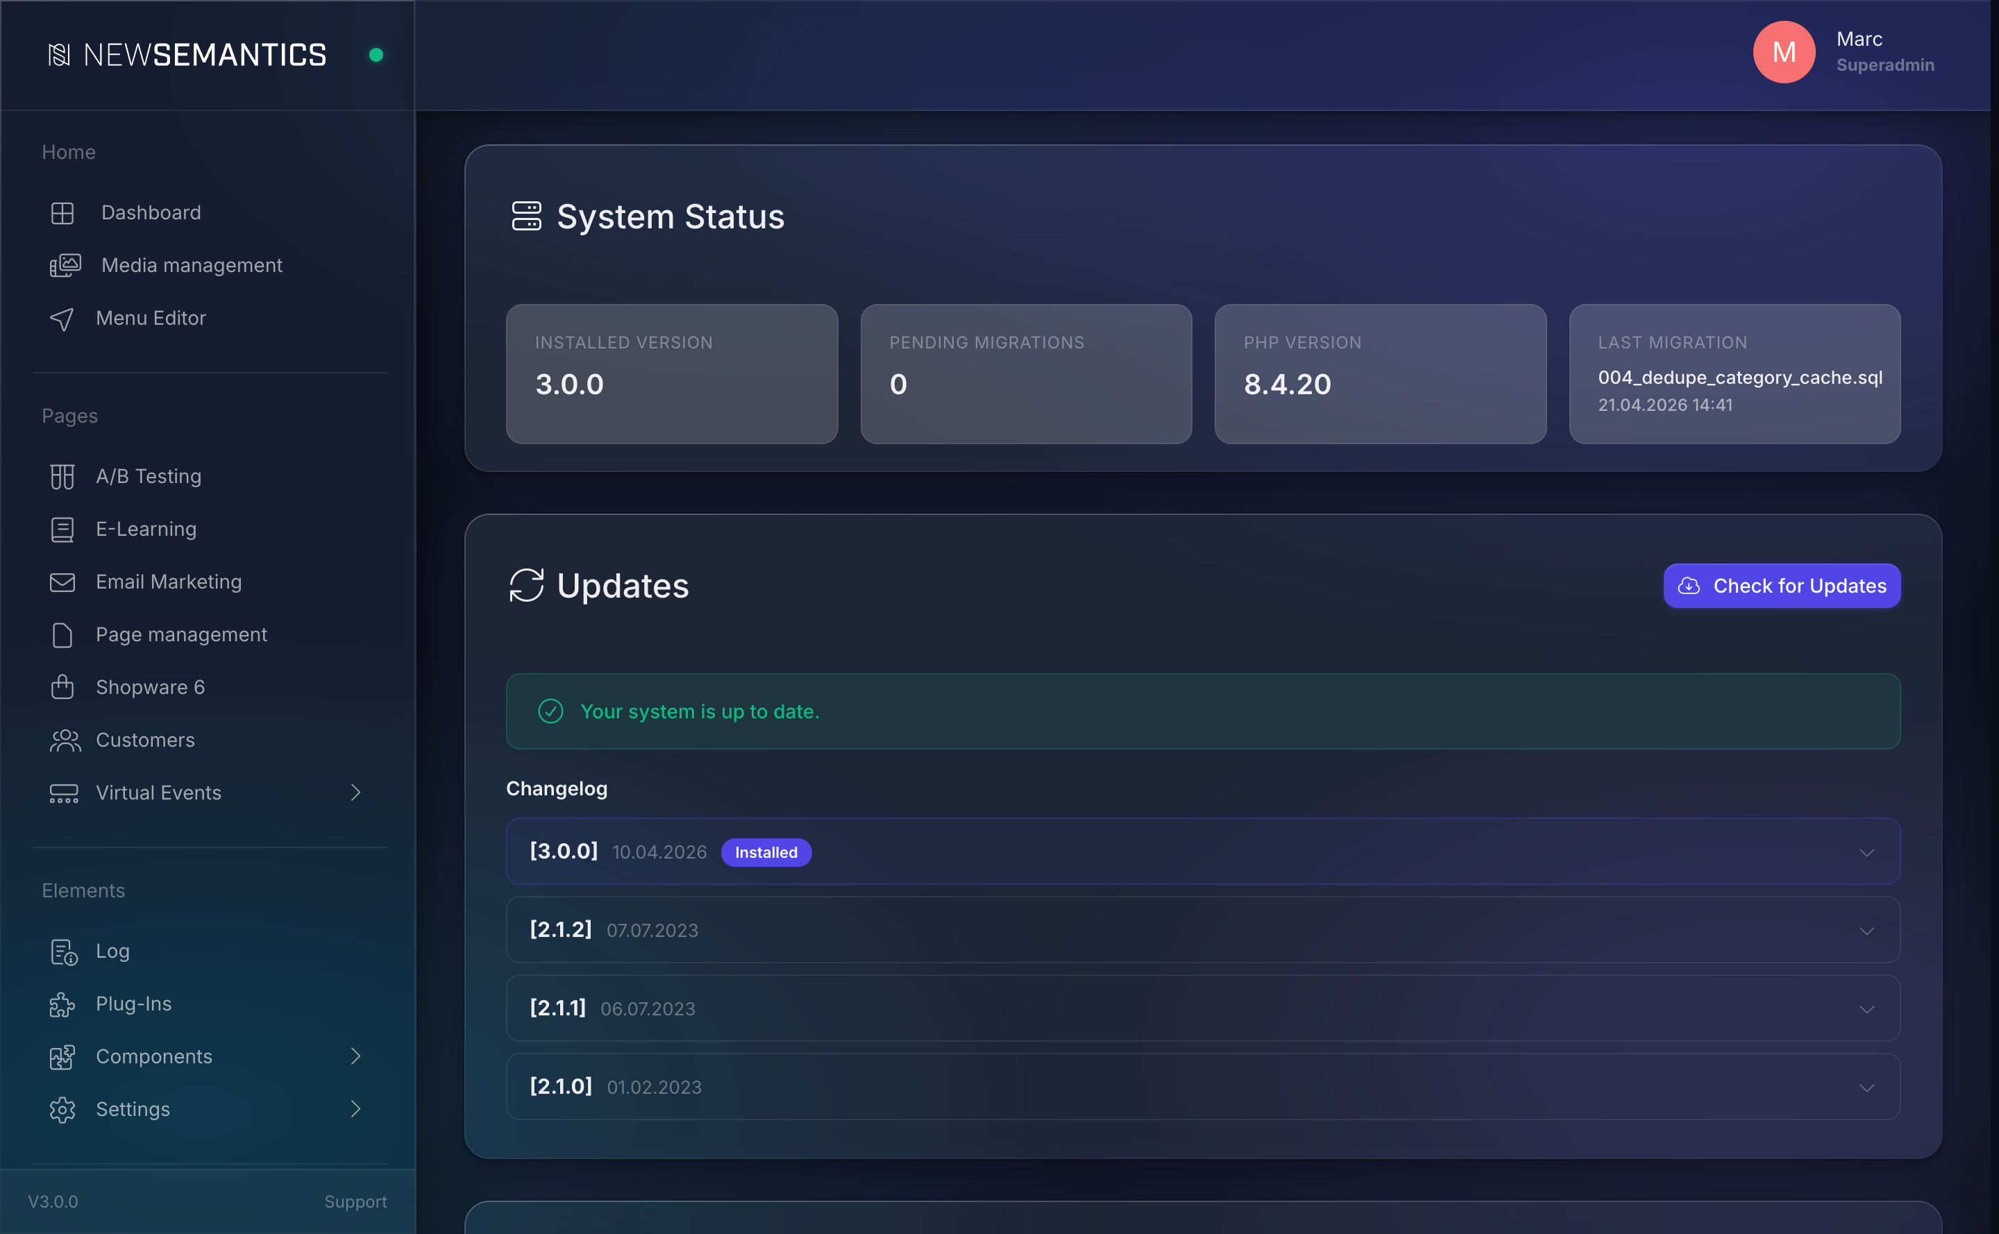Click the Superadmin role label
The width and height of the screenshot is (1999, 1234).
pos(1886,65)
